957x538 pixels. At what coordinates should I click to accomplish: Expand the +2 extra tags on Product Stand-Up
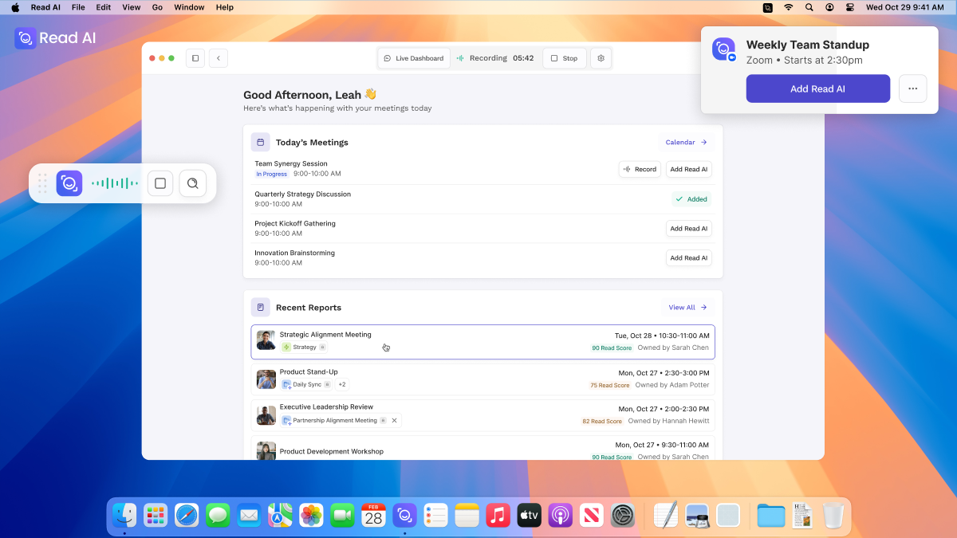point(342,383)
